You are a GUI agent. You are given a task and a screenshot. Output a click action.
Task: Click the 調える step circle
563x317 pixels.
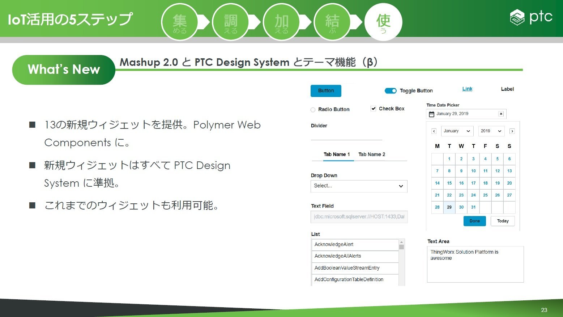231,22
